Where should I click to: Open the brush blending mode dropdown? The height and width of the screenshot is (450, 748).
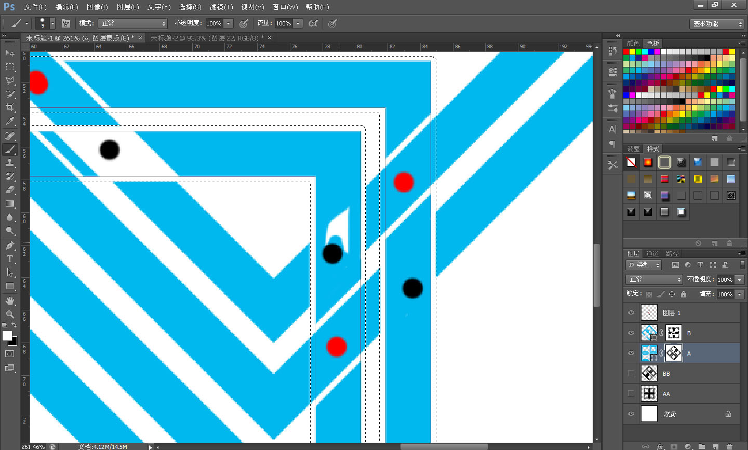tap(133, 23)
